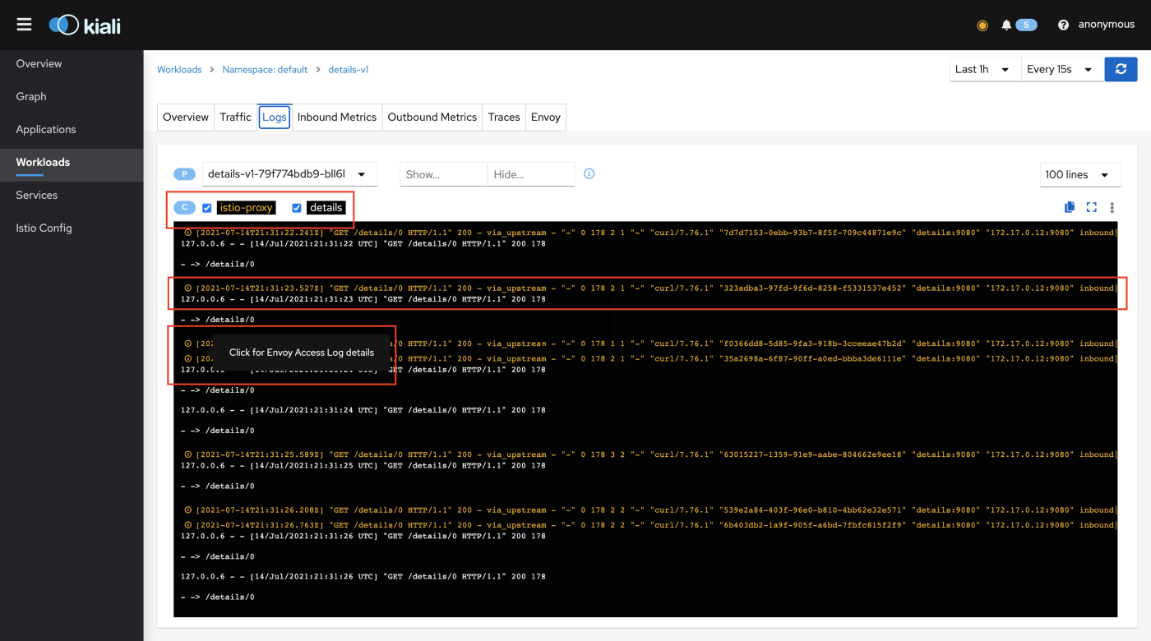The width and height of the screenshot is (1151, 641).
Task: Click the log filter info icon
Action: tap(589, 173)
